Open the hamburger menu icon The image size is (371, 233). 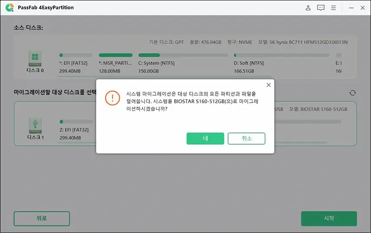click(x=333, y=8)
